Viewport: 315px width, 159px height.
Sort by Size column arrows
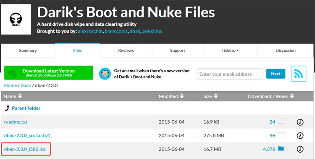point(215,96)
